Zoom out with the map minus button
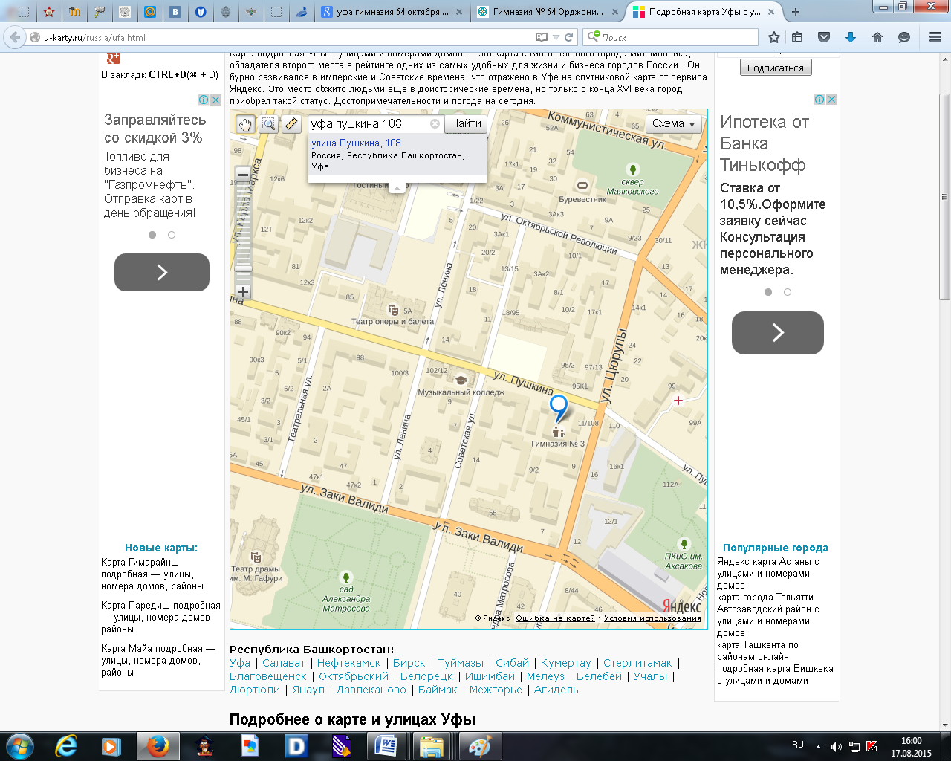 [243, 175]
